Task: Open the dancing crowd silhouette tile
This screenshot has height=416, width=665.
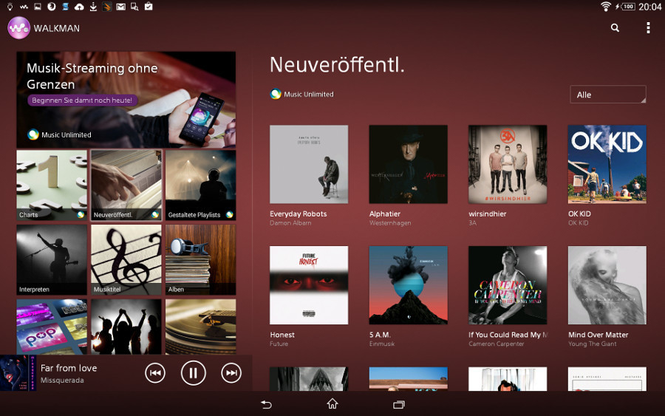Action: tap(126, 327)
